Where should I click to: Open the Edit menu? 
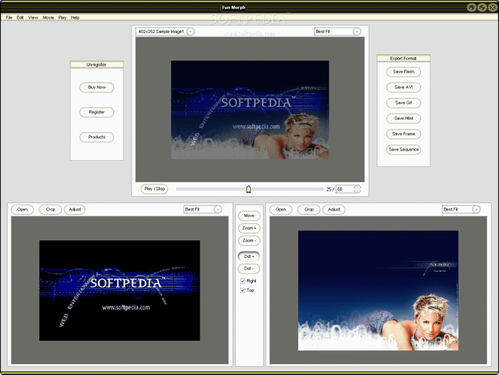point(20,18)
